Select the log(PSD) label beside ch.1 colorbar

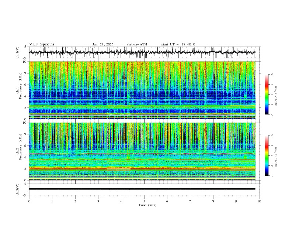pyautogui.click(x=276, y=96)
